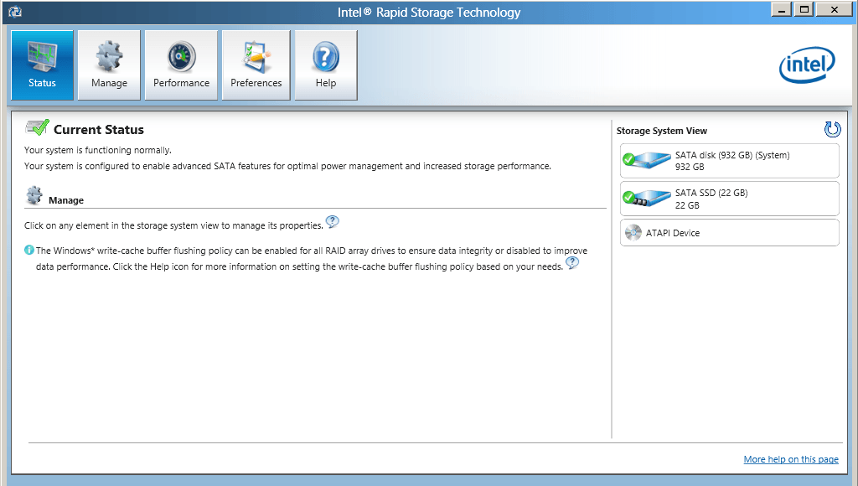The height and width of the screenshot is (486, 858).
Task: Click the title text 'Intel® Rapid Storage Technology'
Action: pos(429,12)
